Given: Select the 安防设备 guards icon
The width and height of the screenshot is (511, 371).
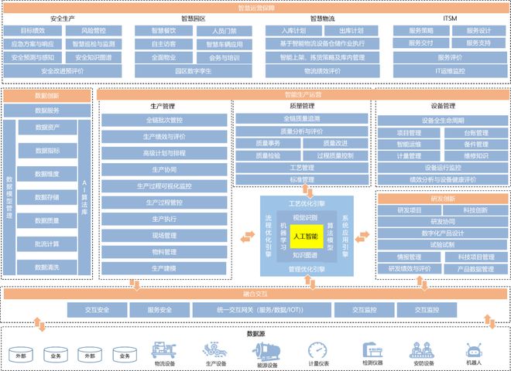Looking at the screenshot, I should (422, 350).
